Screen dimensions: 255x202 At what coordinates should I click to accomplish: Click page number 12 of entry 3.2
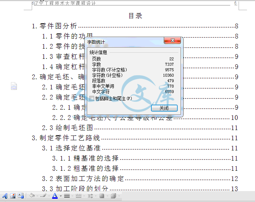coord(235,179)
